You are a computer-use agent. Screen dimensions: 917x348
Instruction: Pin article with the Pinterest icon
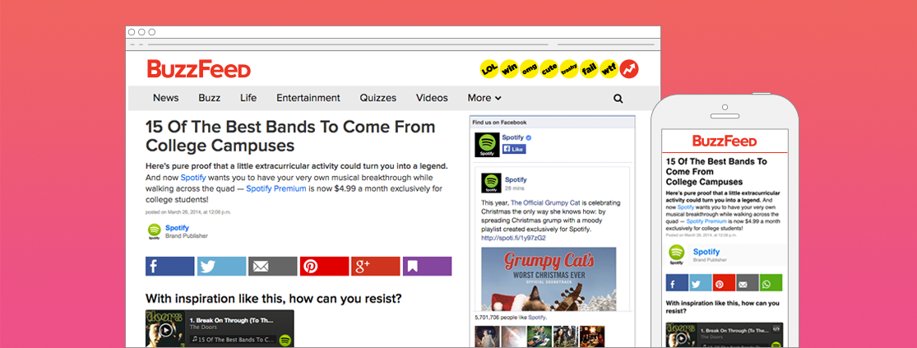324,266
